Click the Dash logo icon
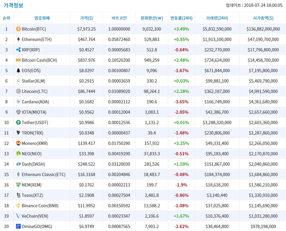Screen dimensions: 286x231 coord(18,164)
